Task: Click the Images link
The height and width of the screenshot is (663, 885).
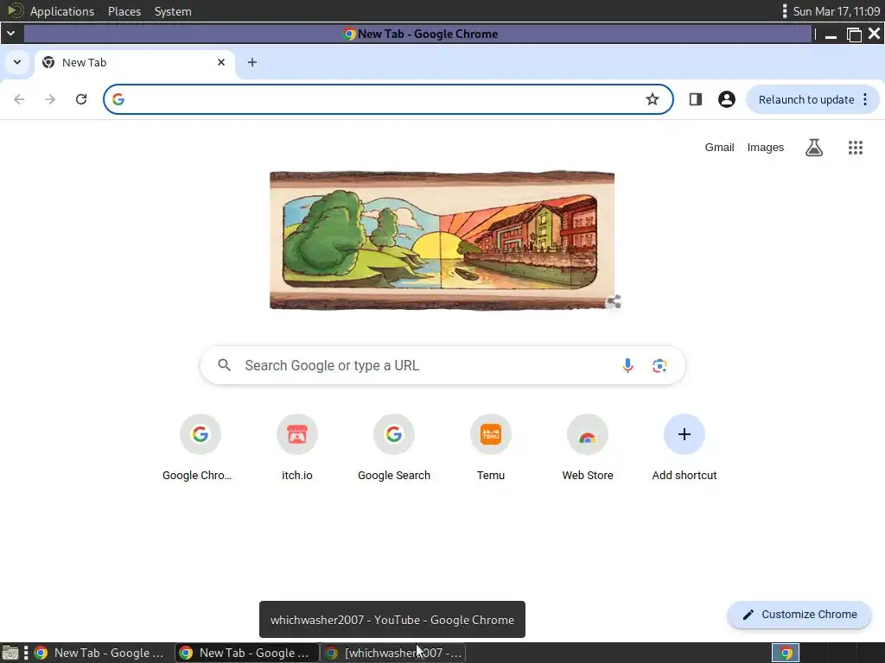Action: pos(766,147)
